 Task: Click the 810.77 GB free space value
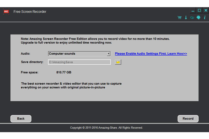coord(64,72)
